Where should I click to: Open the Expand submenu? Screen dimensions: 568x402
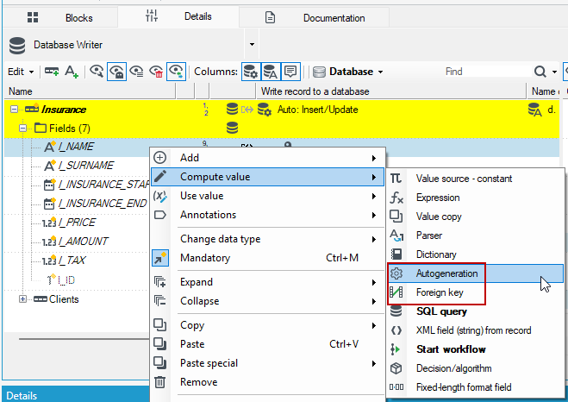[267, 282]
